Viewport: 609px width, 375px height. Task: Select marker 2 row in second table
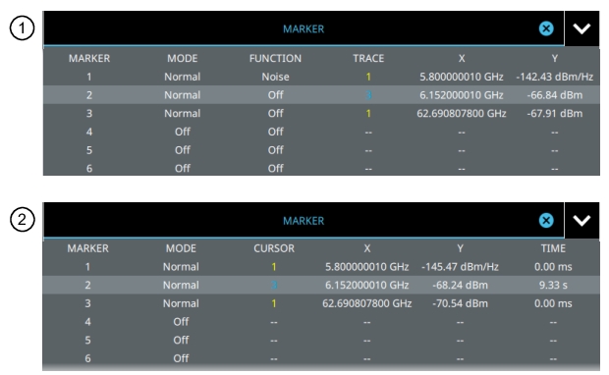pyautogui.click(x=321, y=285)
